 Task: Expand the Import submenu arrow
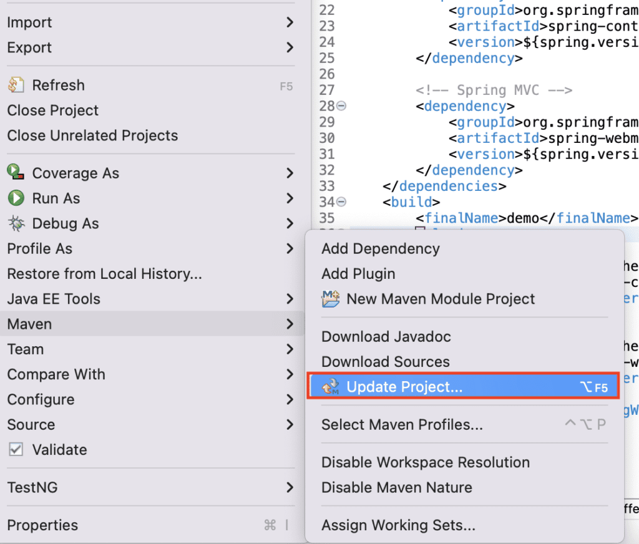click(x=290, y=22)
